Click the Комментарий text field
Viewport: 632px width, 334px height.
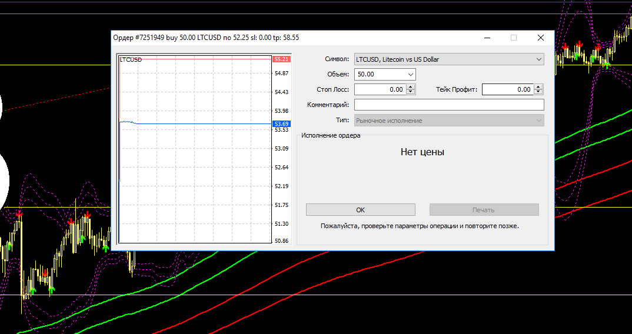click(x=449, y=105)
